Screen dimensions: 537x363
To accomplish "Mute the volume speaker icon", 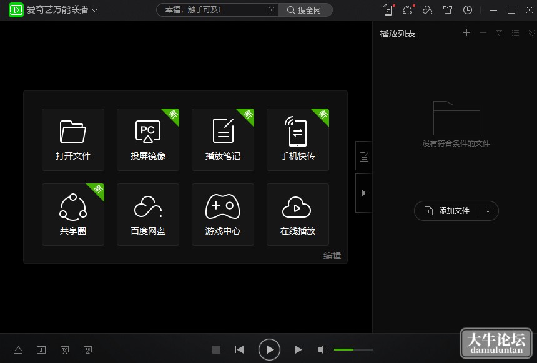I will pyautogui.click(x=322, y=350).
